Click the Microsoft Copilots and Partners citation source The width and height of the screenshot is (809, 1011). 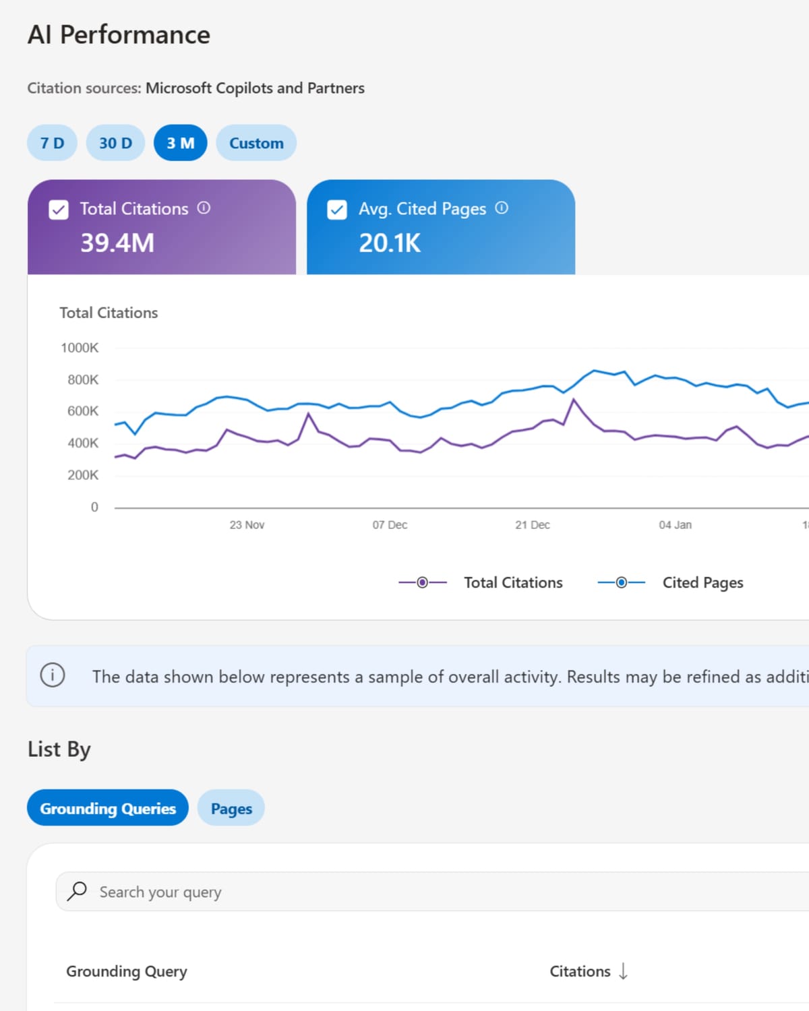pos(255,88)
